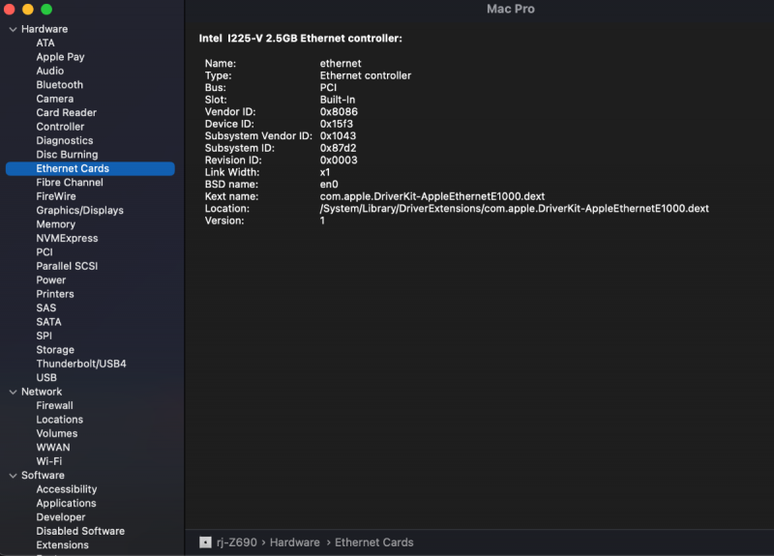Zoom the window with green button

click(46, 9)
